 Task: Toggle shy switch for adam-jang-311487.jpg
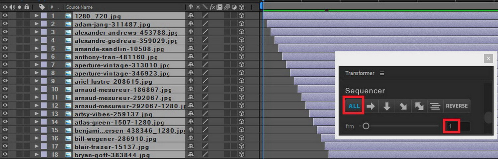point(191,24)
